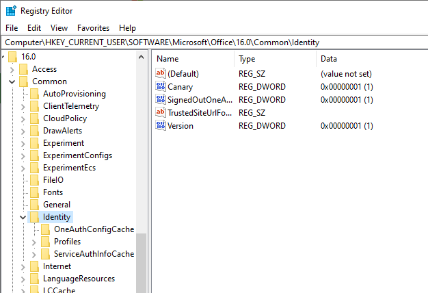Open the View menu
This screenshot has height=293, width=428.
(59, 28)
